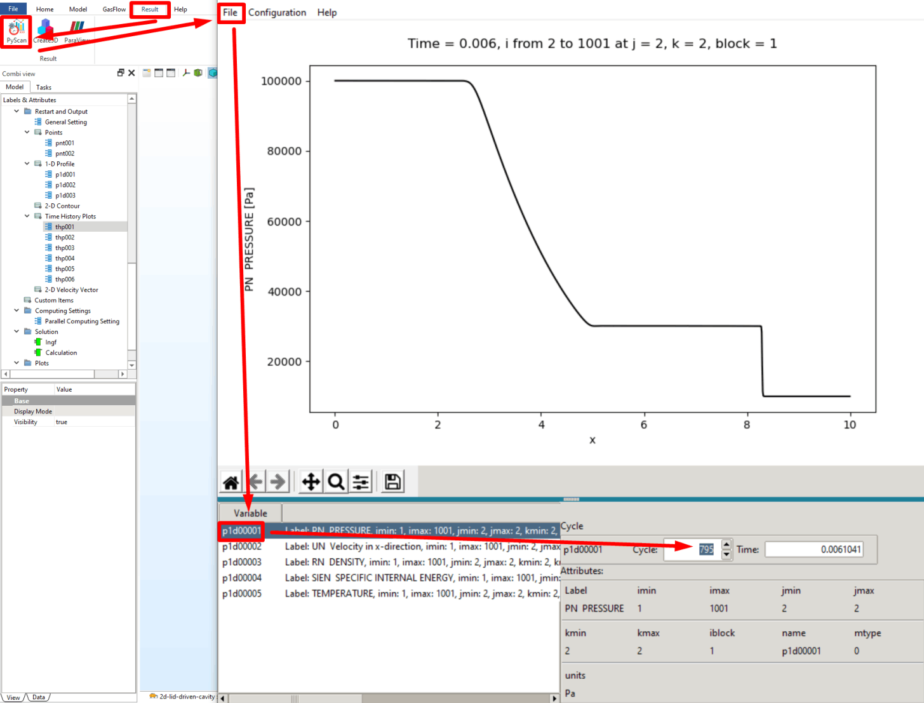This screenshot has height=703, width=924.
Task: Click the General Setting item icon
Action: pyautogui.click(x=38, y=122)
